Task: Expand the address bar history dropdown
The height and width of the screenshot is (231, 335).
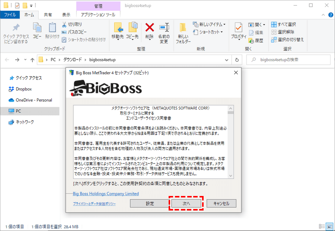Action: pos(227,60)
